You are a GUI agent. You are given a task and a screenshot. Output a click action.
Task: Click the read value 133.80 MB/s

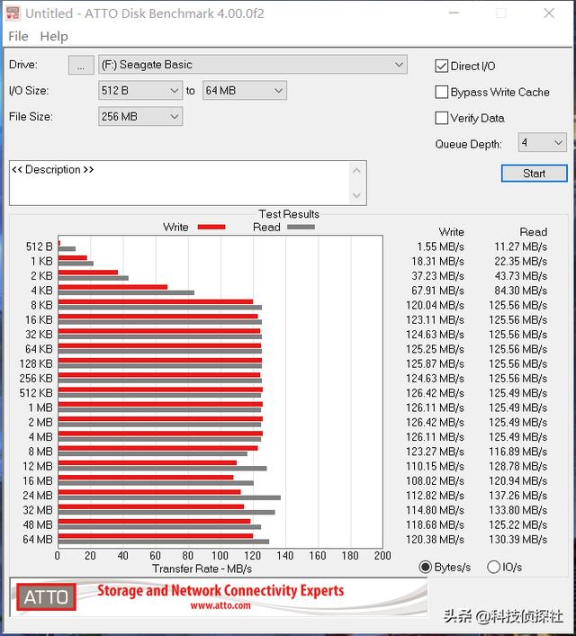518,510
